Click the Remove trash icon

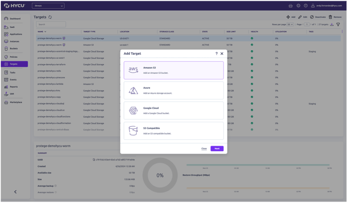[331, 17]
